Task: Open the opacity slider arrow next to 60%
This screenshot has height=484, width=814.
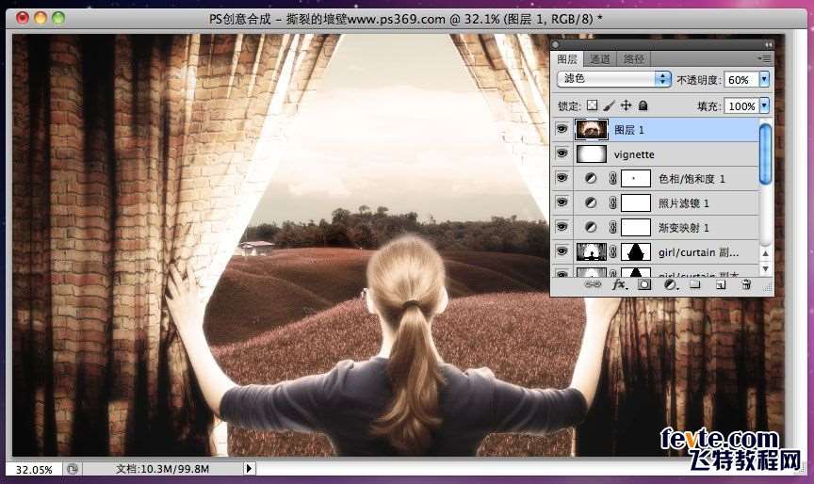Action: point(764,79)
